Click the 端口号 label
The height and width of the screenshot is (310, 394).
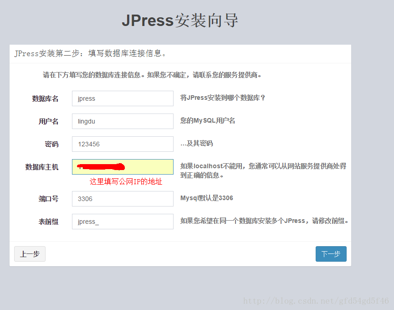[x=48, y=199]
